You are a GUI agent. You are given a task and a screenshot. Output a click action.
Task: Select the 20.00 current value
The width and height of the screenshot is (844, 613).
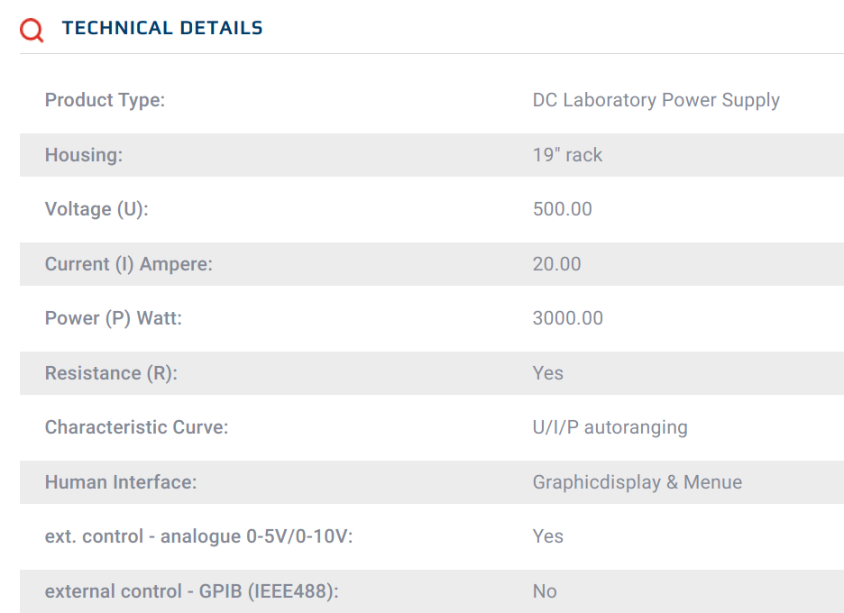tap(557, 264)
